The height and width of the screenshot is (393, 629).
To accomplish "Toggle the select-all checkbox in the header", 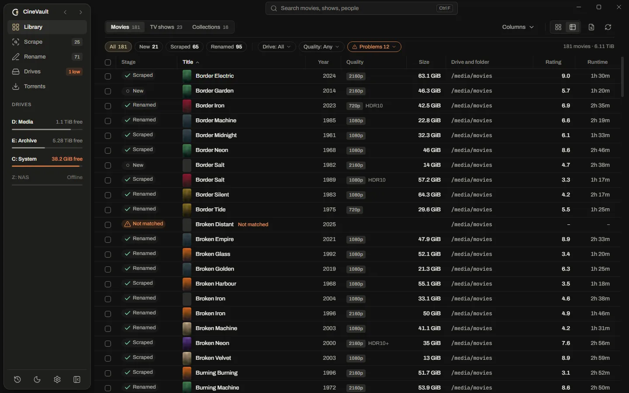I will pos(108,62).
